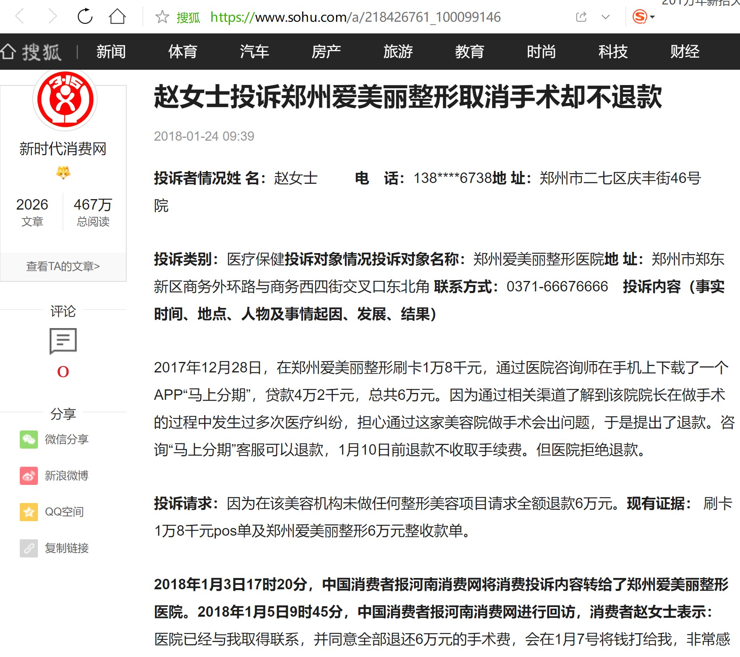
Task: Reload the page with the refresh icon
Action: pos(85,17)
